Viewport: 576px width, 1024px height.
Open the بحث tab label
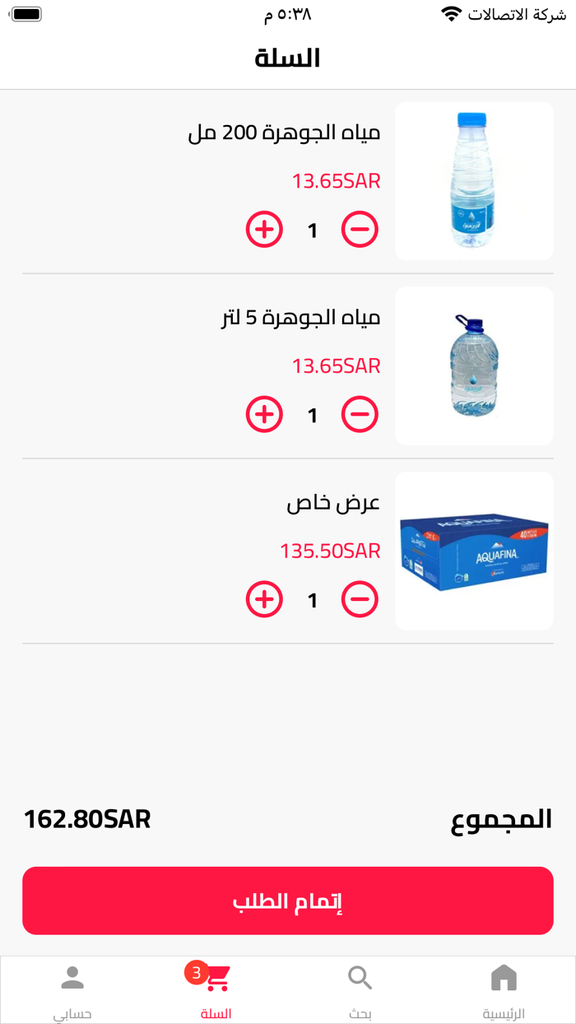360,1010
